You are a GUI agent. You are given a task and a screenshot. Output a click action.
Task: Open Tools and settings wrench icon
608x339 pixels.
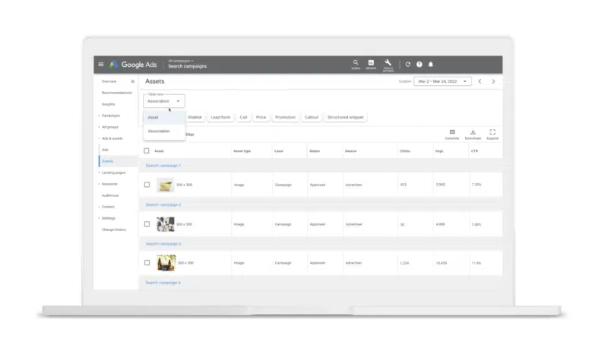point(388,64)
